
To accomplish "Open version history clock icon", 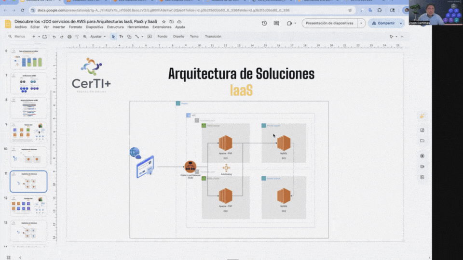I will [264, 23].
